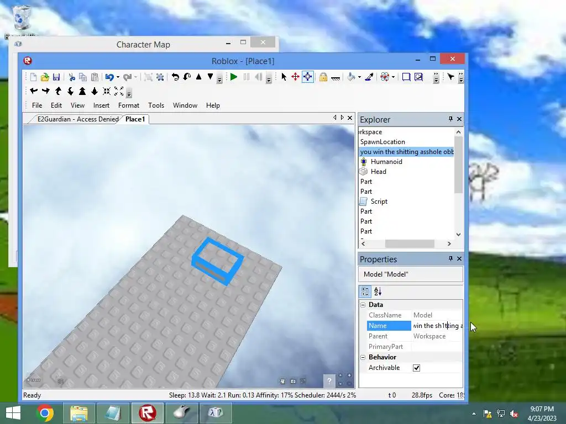Select Script item in Explorer
Viewport: 566px width, 424px height.
click(379, 202)
